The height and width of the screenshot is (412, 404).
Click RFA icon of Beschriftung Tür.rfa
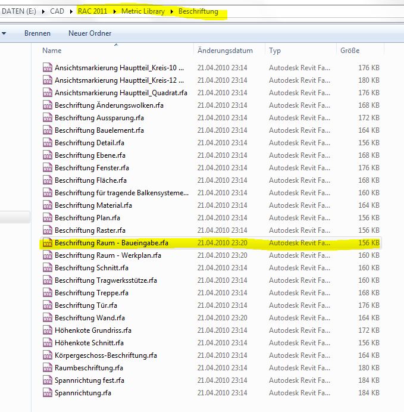click(x=47, y=305)
